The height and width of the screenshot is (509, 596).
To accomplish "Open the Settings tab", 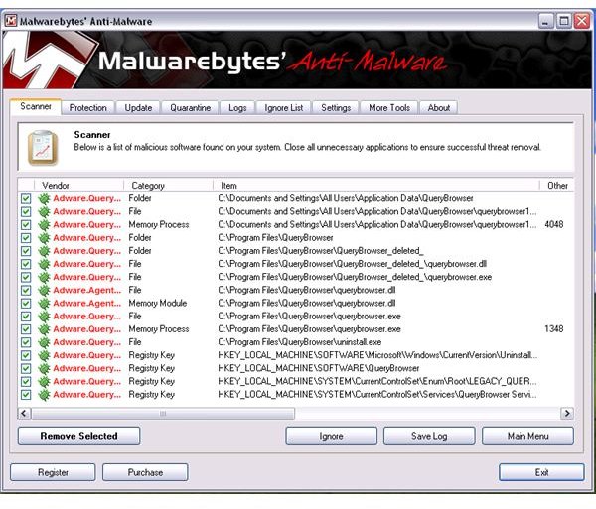I will click(x=336, y=108).
